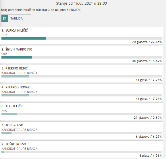Image resolution: width=166 pixels, height=159 pixels.
Task: Click the 48 glasova / 18,82% result
Action: [147, 61]
